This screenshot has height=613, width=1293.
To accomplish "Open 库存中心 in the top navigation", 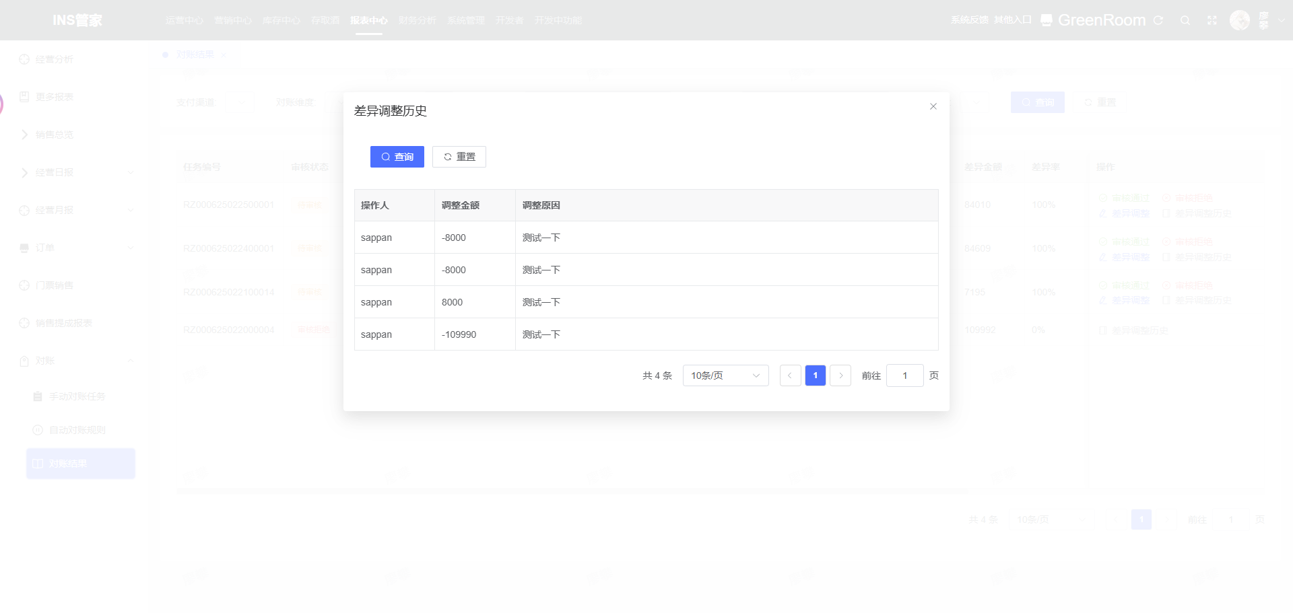I will click(x=281, y=20).
